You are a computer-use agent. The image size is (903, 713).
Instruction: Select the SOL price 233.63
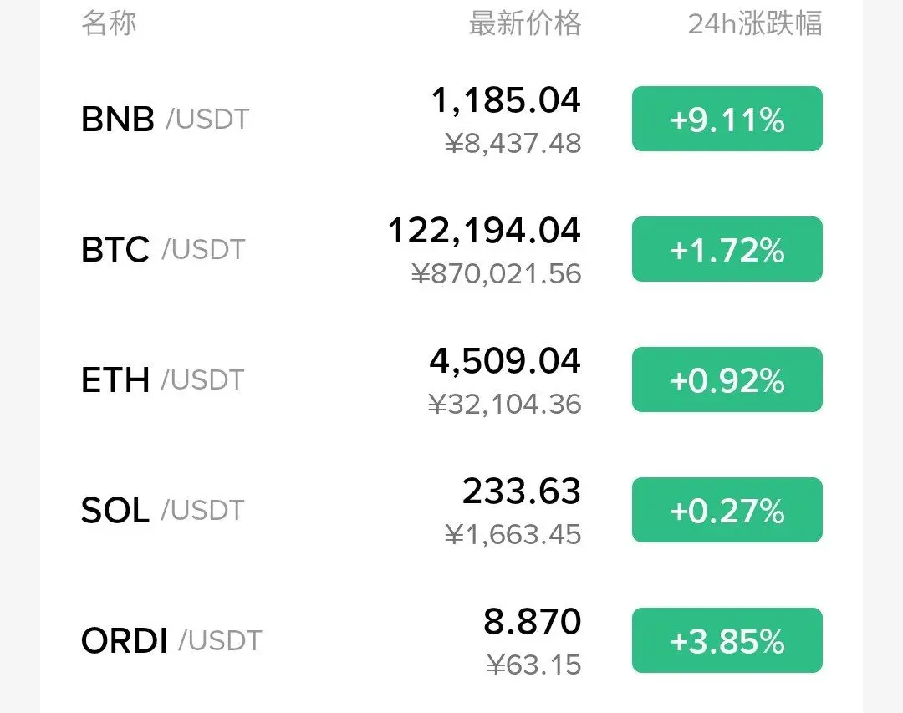click(521, 491)
